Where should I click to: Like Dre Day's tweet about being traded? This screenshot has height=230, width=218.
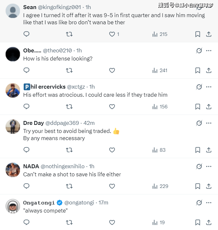click(112, 150)
